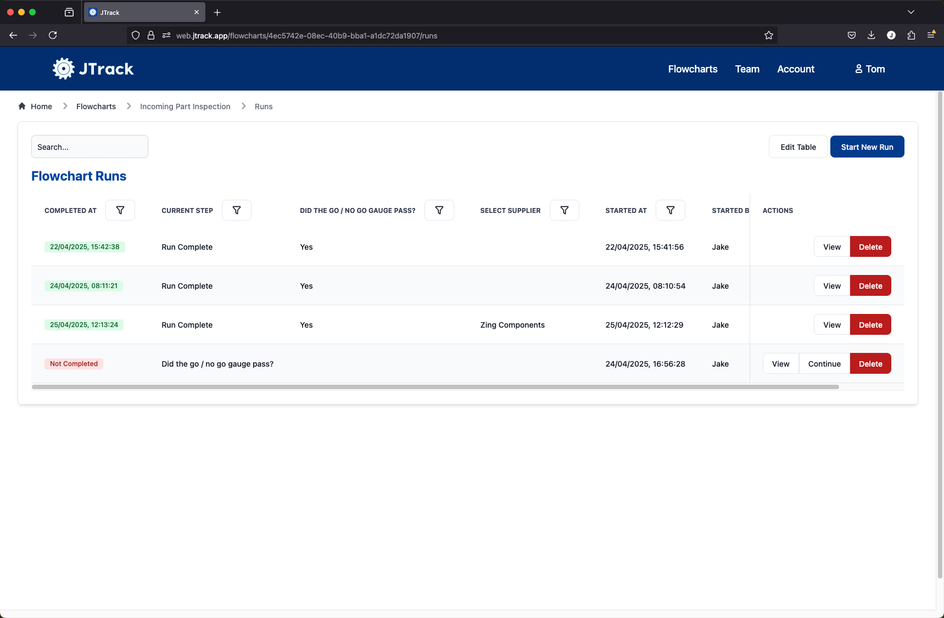Open the Pocket save icon
This screenshot has width=944, height=618.
(851, 35)
